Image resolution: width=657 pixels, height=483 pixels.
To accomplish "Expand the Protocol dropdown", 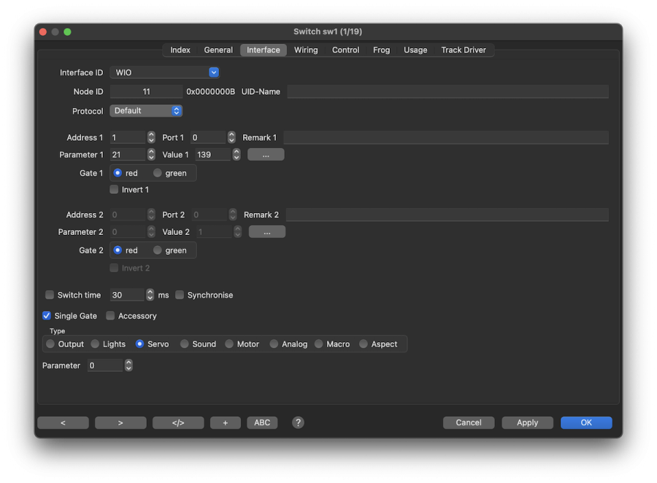I will pos(146,111).
